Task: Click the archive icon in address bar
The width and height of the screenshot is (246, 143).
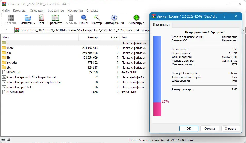Action: tap(17, 30)
